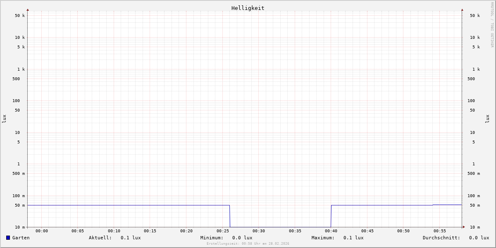
Task: Click the 00:45 time axis label
Action: (x=367, y=231)
